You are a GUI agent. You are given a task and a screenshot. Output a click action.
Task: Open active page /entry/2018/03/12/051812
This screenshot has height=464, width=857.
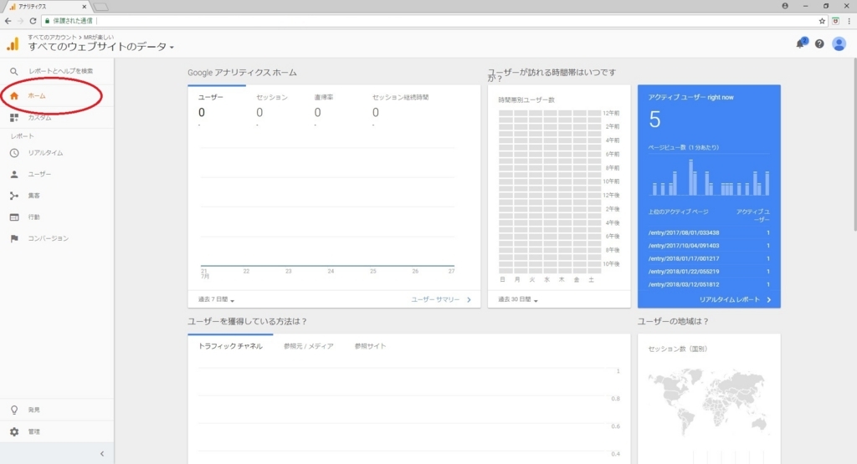(x=684, y=284)
